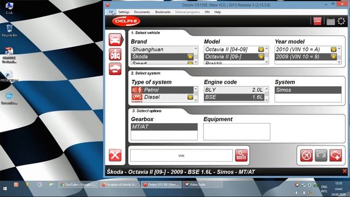
Task: Select the car vehicle selection icon in sidebar
Action: pos(115,40)
